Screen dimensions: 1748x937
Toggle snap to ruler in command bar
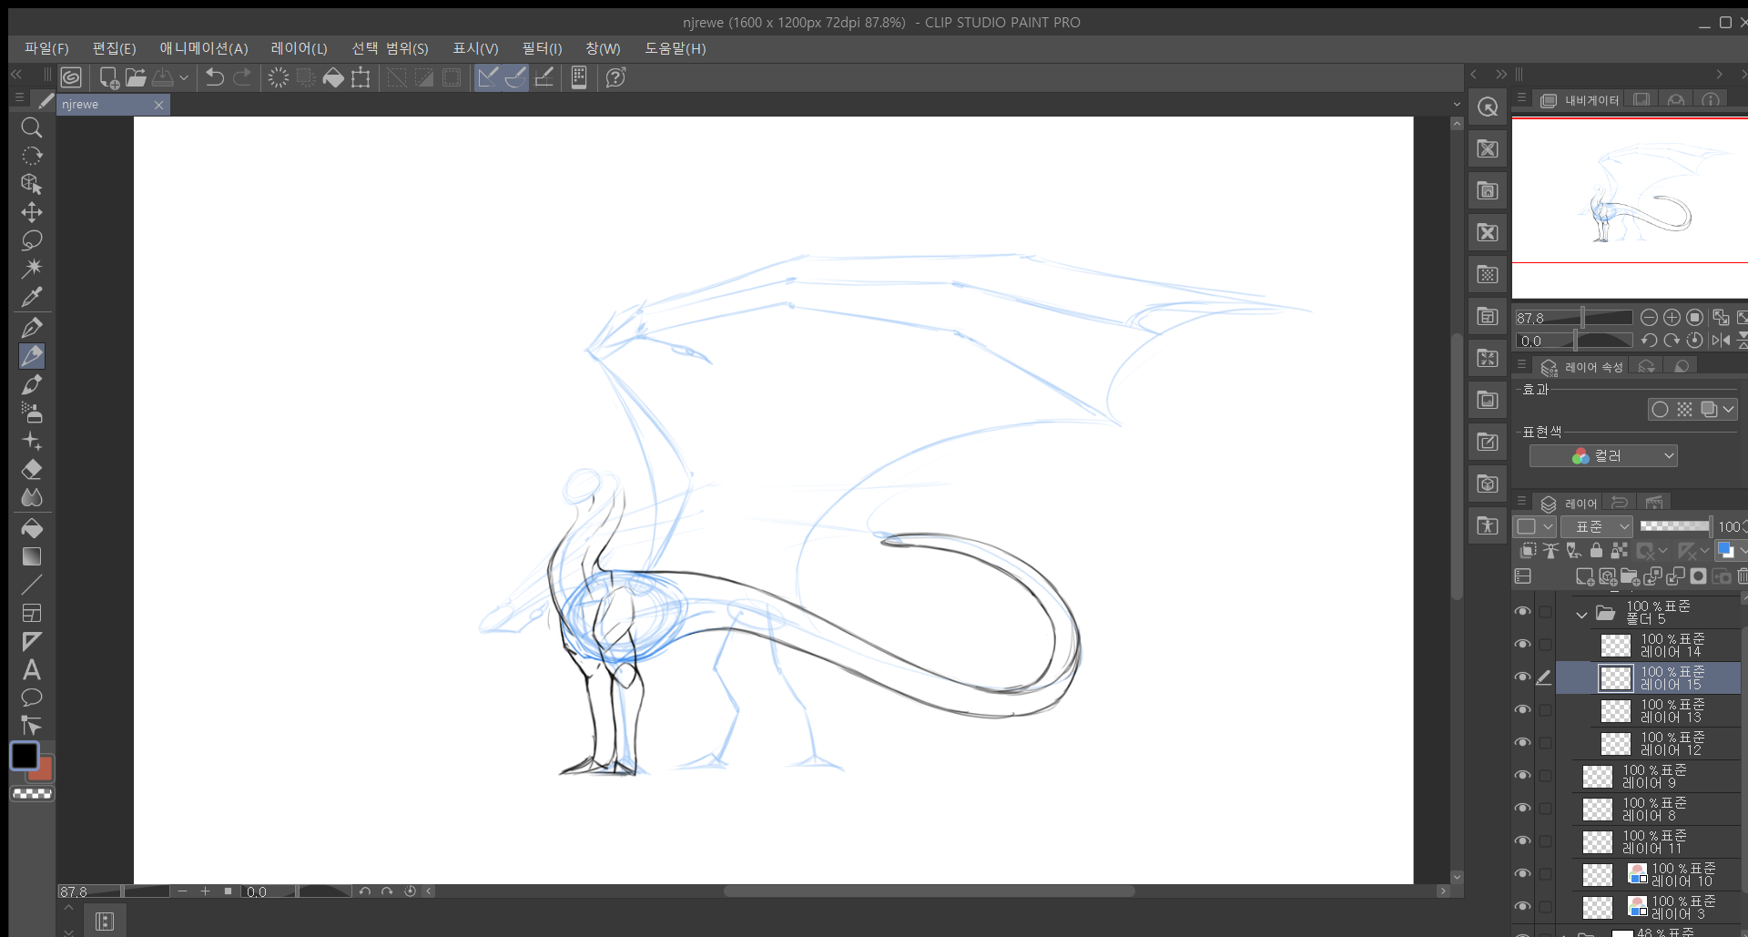(488, 78)
